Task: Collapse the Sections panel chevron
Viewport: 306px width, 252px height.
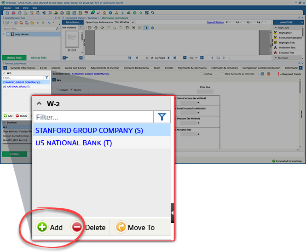Action: (x=4, y=122)
